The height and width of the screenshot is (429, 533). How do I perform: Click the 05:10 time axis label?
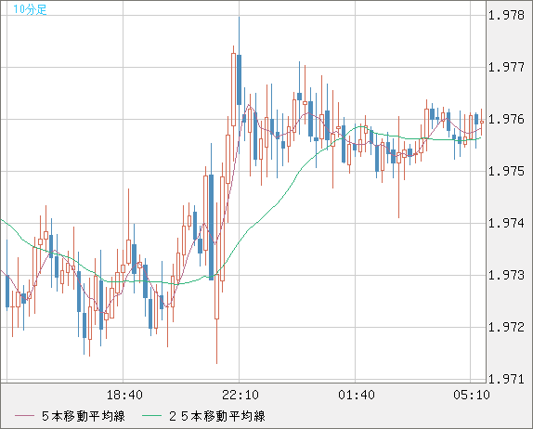472,395
